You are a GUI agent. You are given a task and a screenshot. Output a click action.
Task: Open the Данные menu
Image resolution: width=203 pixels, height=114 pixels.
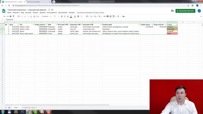coord(43,13)
